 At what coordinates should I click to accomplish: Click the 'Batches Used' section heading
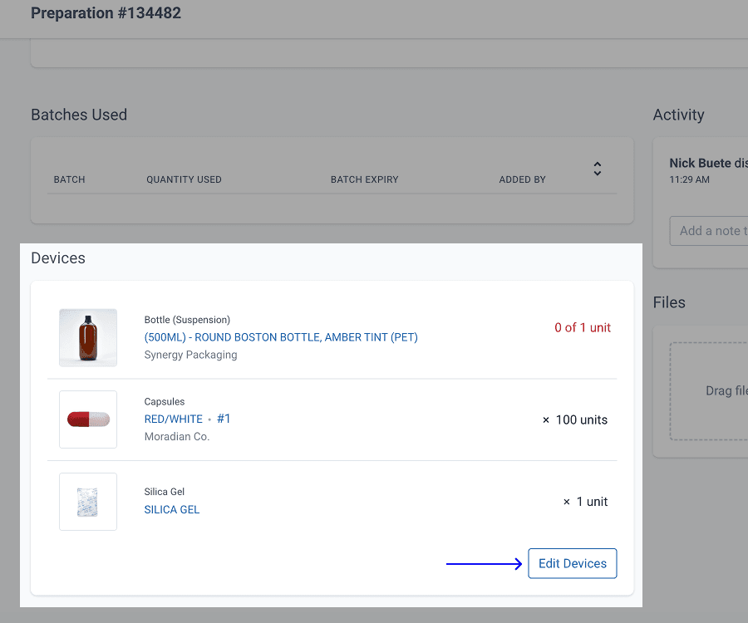coord(79,115)
